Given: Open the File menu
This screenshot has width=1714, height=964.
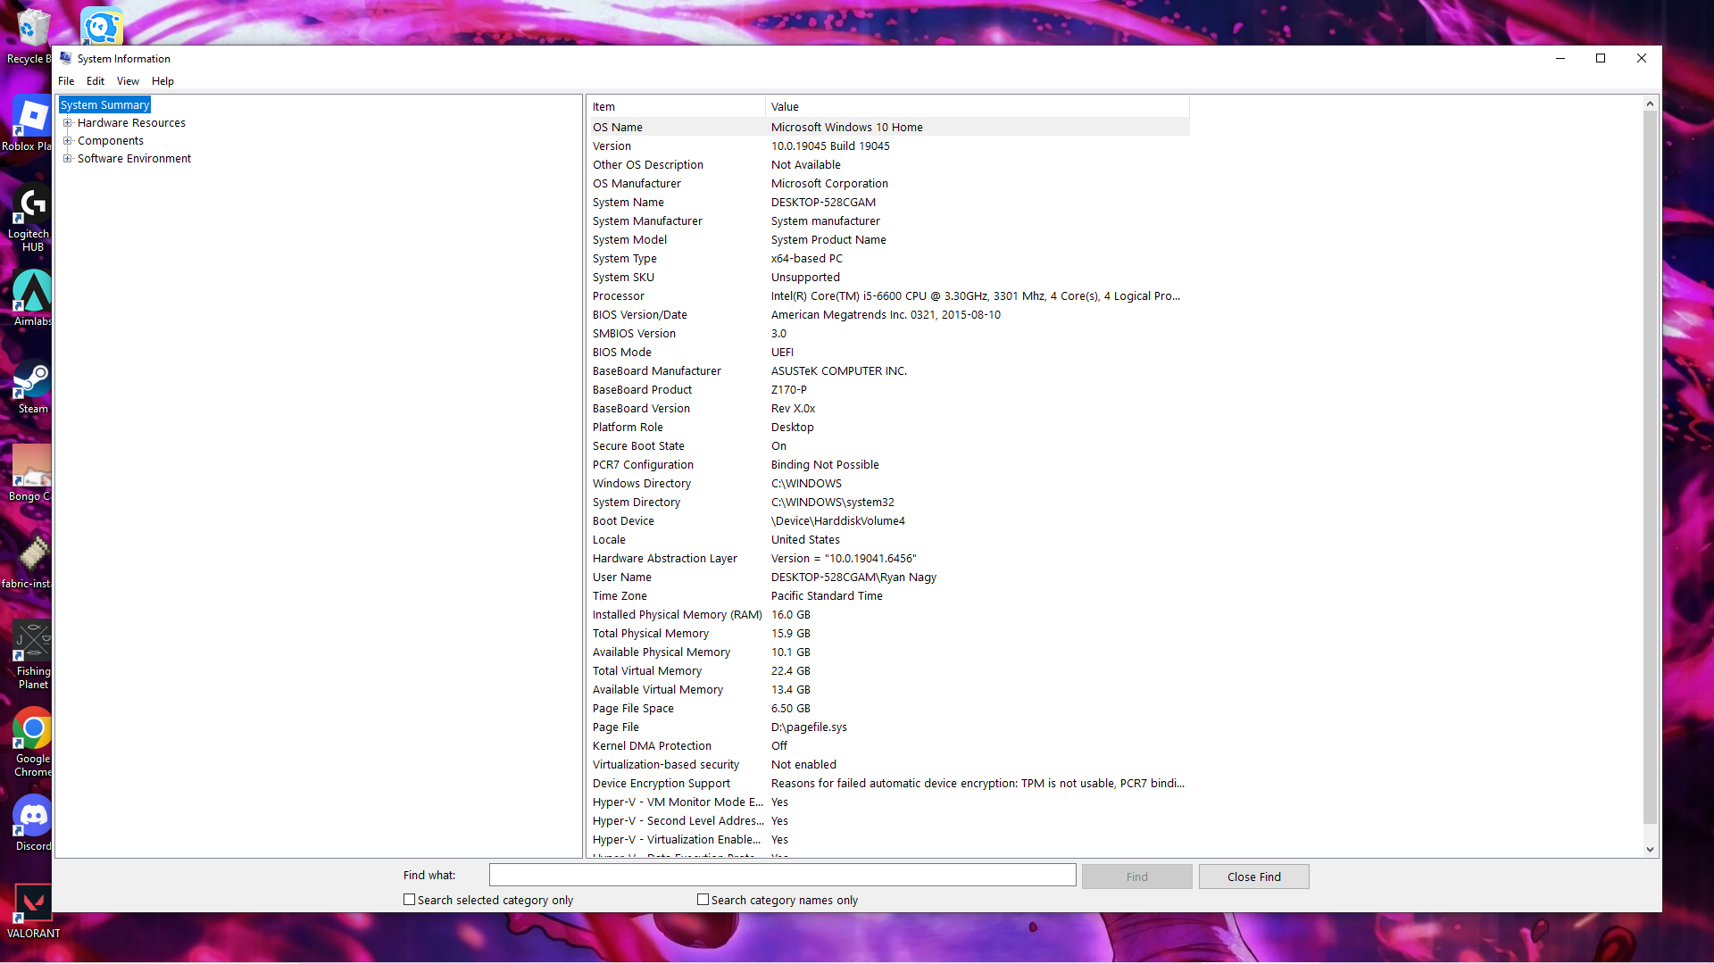Looking at the screenshot, I should (x=66, y=81).
